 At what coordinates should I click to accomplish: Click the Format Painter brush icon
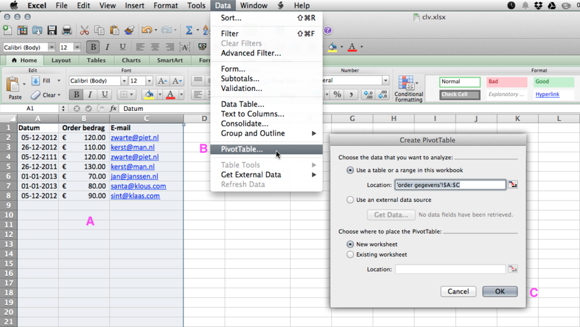tap(130, 30)
